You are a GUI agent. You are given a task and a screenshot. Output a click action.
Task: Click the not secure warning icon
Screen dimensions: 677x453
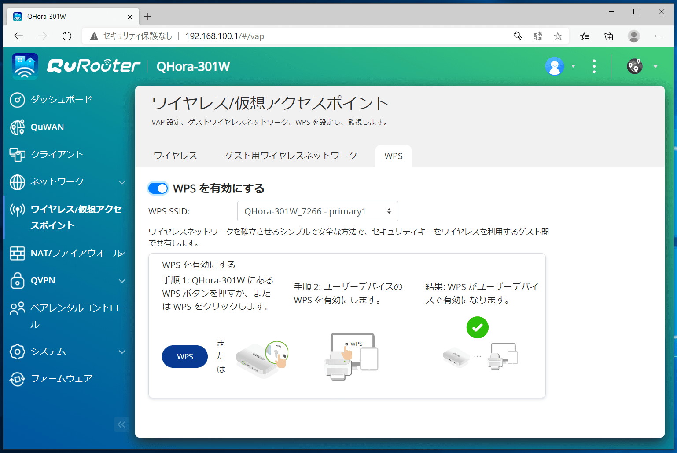pyautogui.click(x=94, y=36)
